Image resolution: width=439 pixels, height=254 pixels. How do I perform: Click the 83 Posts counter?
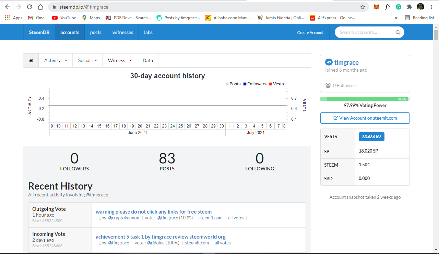pyautogui.click(x=167, y=161)
